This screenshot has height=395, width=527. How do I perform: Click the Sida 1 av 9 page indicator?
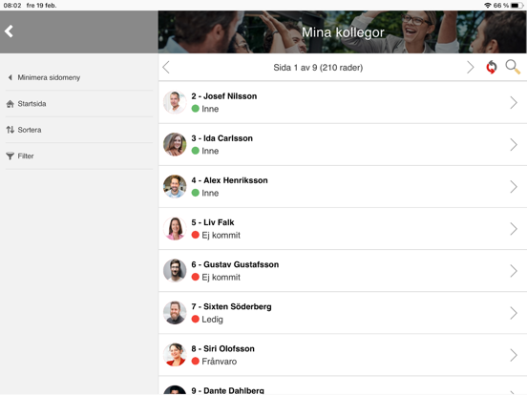pos(318,68)
